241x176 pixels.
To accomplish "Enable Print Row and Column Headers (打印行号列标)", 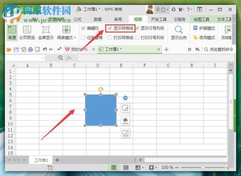I will pyautogui.click(x=137, y=38).
